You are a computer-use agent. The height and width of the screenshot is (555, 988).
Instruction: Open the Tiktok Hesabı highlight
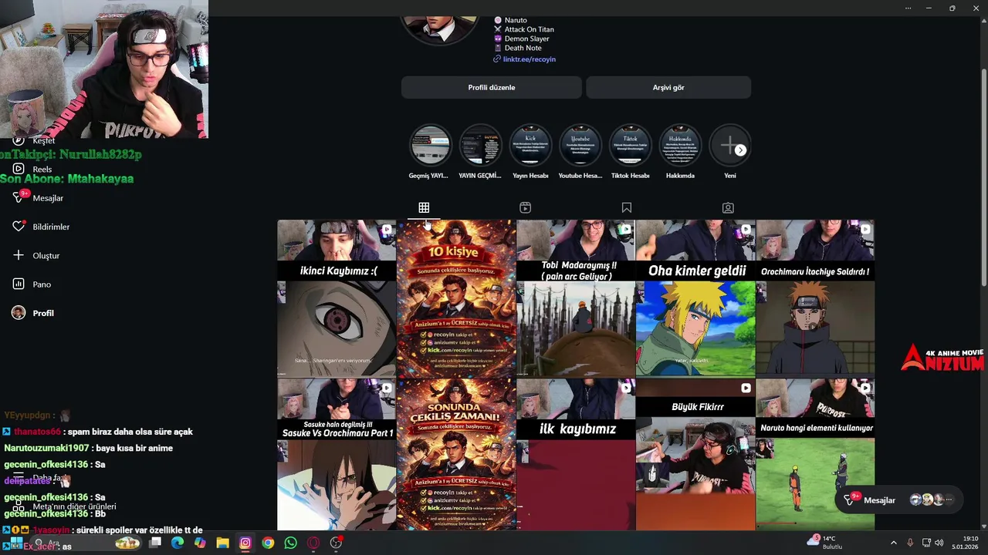click(631, 151)
